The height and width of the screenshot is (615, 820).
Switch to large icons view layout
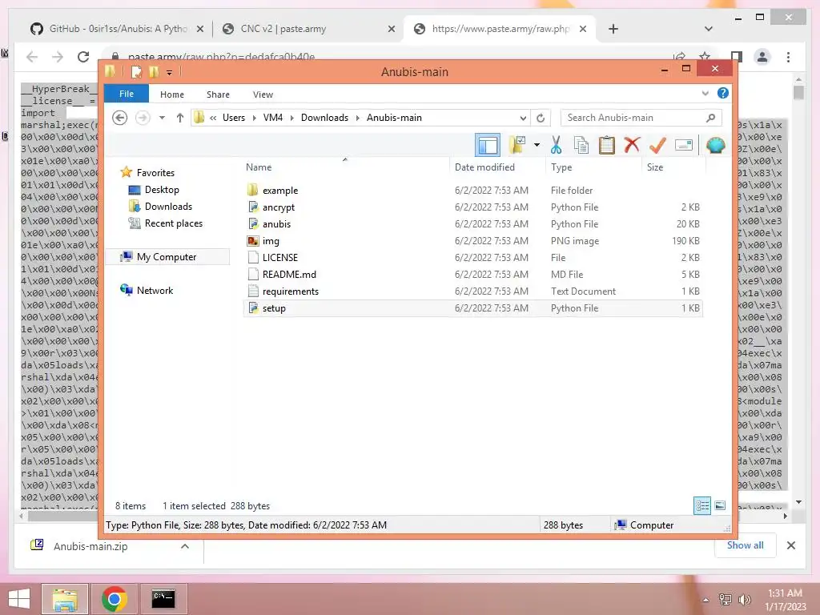point(720,505)
